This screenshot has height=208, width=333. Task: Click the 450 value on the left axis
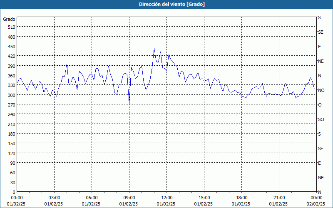click(12, 47)
